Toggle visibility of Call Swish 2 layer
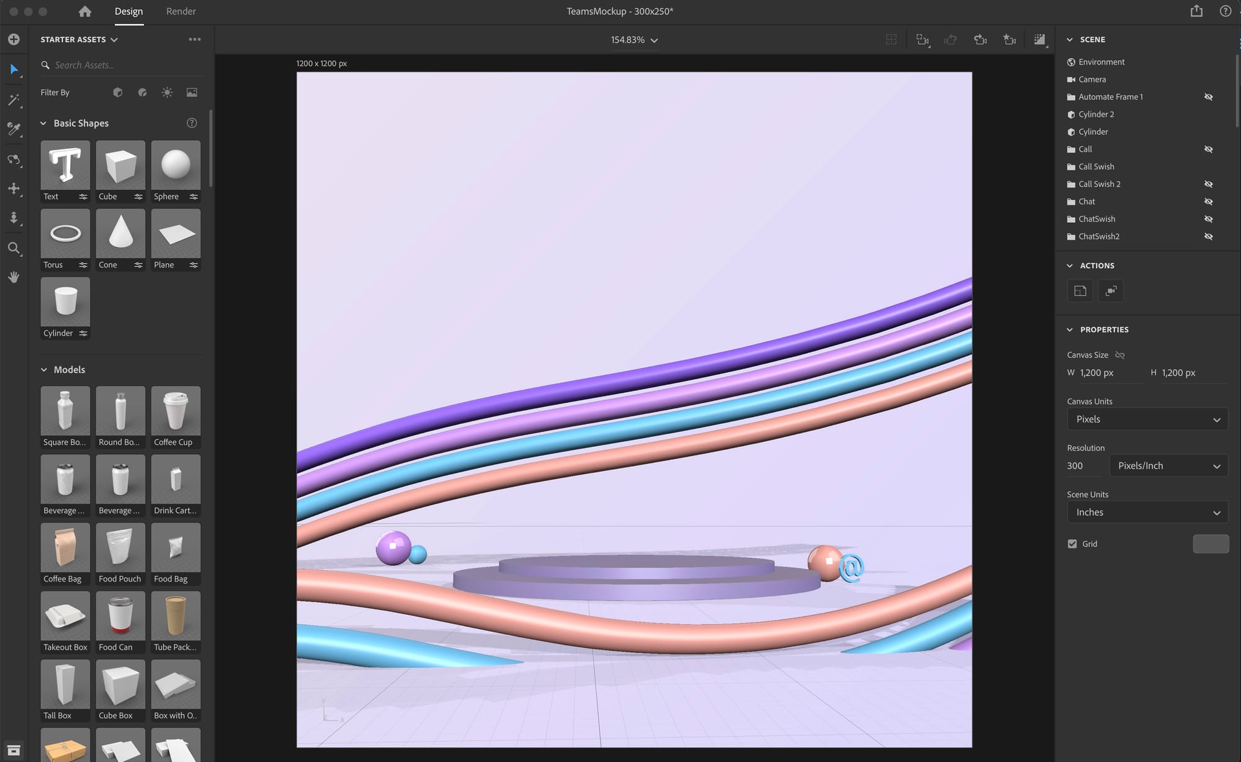Viewport: 1241px width, 762px height. pos(1207,184)
